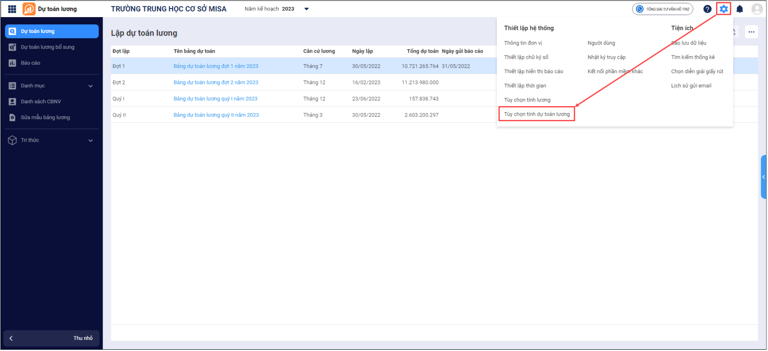Open Thiết lập chữ ký số

click(x=526, y=57)
